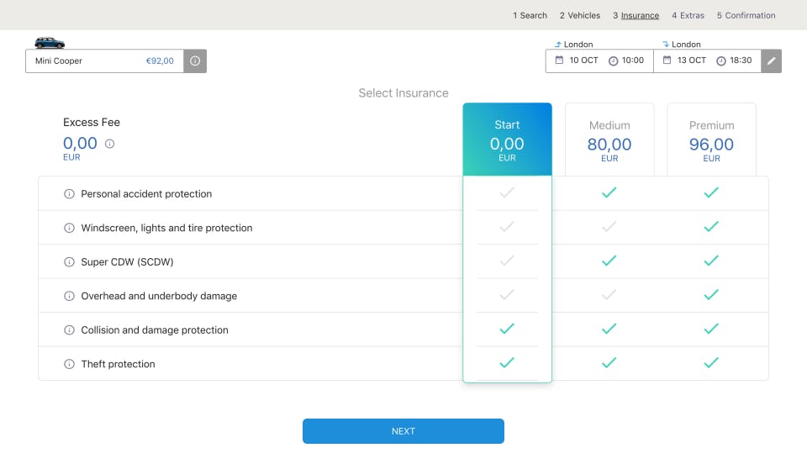Open info for Collision and damage protection
This screenshot has width=807, height=469.
coord(70,330)
